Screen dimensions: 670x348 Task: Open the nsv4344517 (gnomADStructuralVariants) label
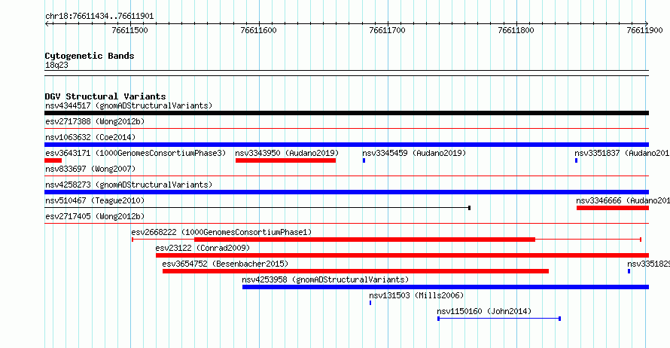[x=129, y=105]
